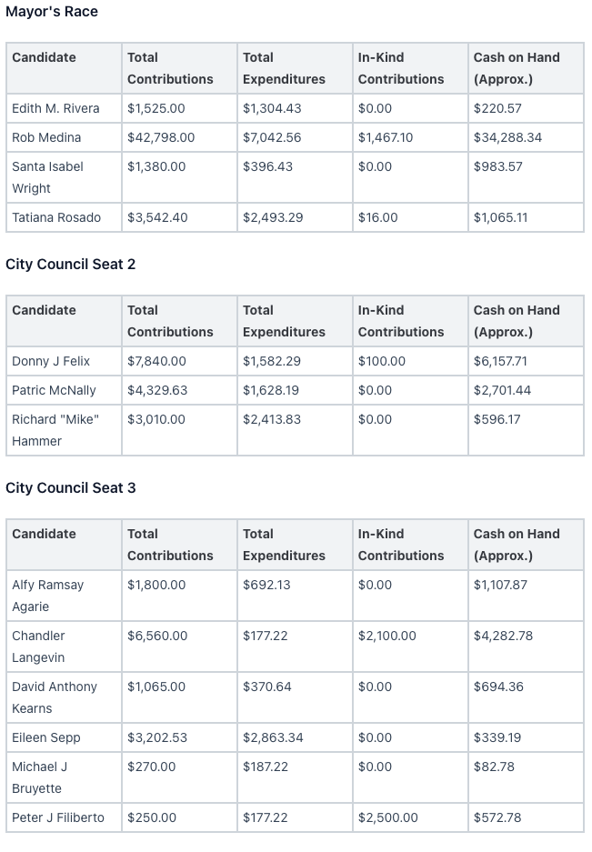Click Tatiana Rosado's $16.00 in-kind contribution
592x852 pixels.
point(378,217)
